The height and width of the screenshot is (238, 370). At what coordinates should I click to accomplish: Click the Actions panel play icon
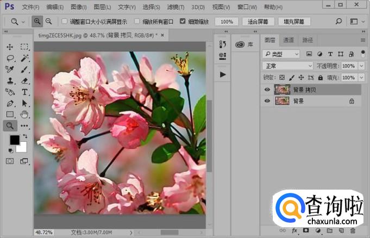222,74
